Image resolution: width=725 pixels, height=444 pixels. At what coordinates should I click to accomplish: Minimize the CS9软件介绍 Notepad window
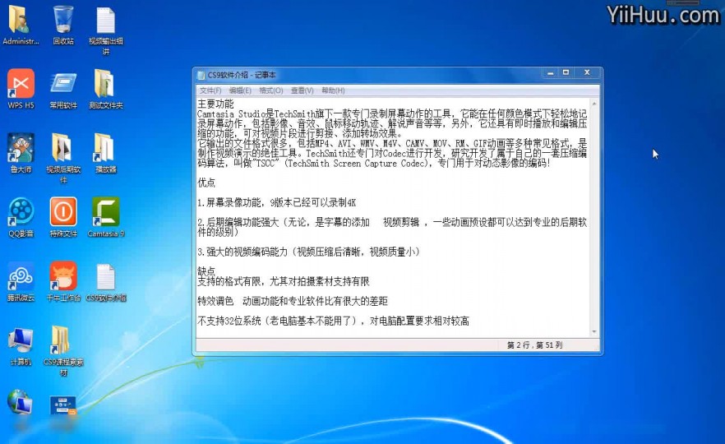click(550, 72)
